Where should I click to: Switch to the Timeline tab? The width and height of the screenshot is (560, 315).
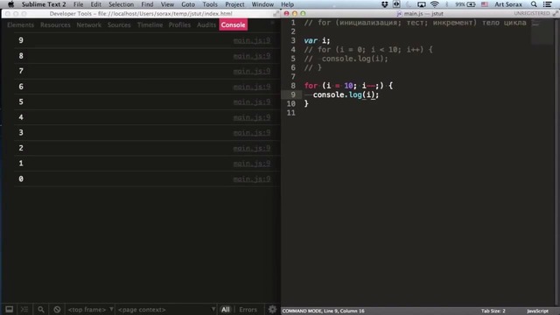[x=150, y=24]
